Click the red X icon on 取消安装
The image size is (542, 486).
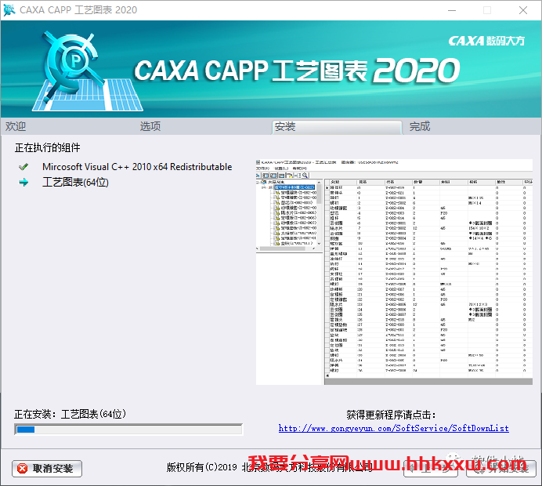pos(23,468)
